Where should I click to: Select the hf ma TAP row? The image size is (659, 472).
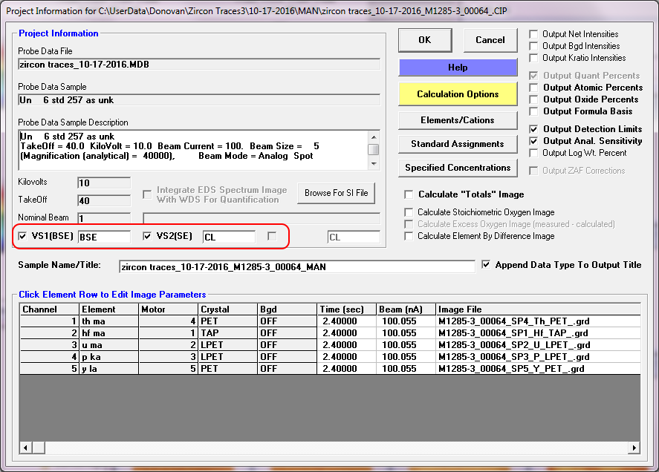(108, 333)
